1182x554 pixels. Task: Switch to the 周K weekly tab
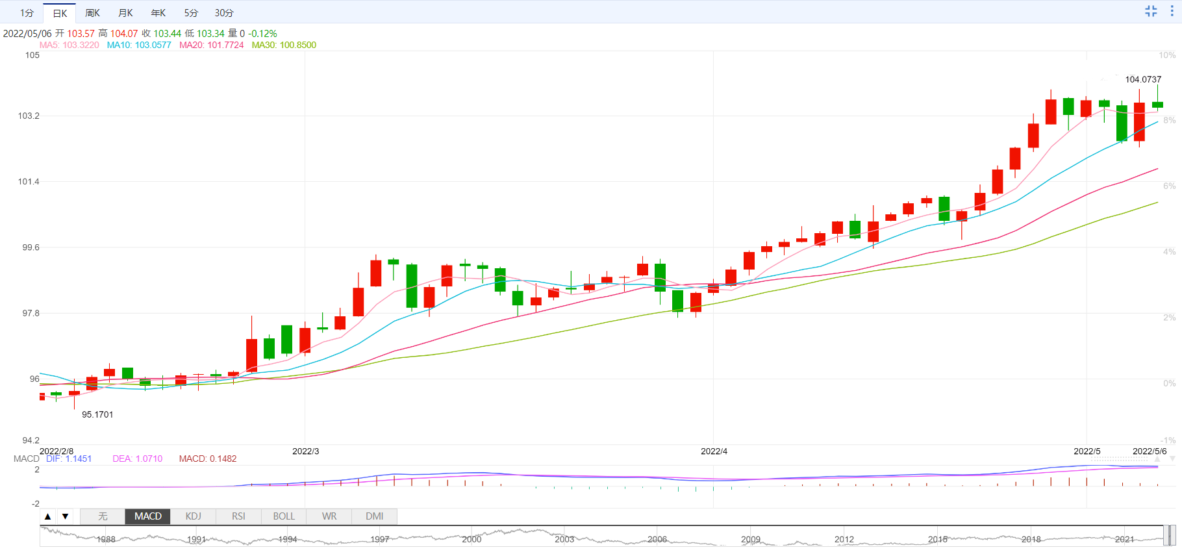pyautogui.click(x=92, y=13)
